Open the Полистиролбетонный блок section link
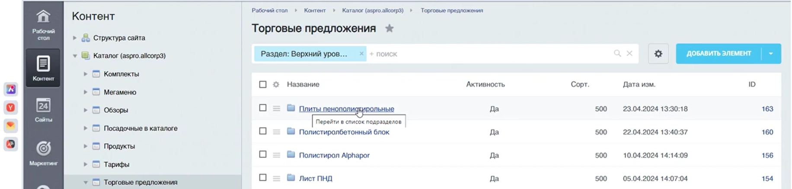792x189 pixels. tap(344, 132)
